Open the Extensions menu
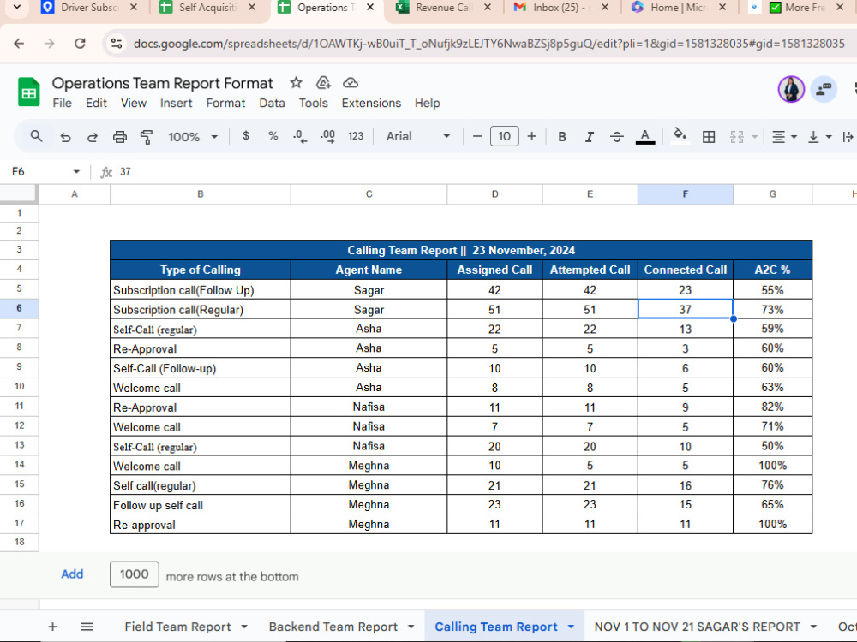 click(x=371, y=104)
